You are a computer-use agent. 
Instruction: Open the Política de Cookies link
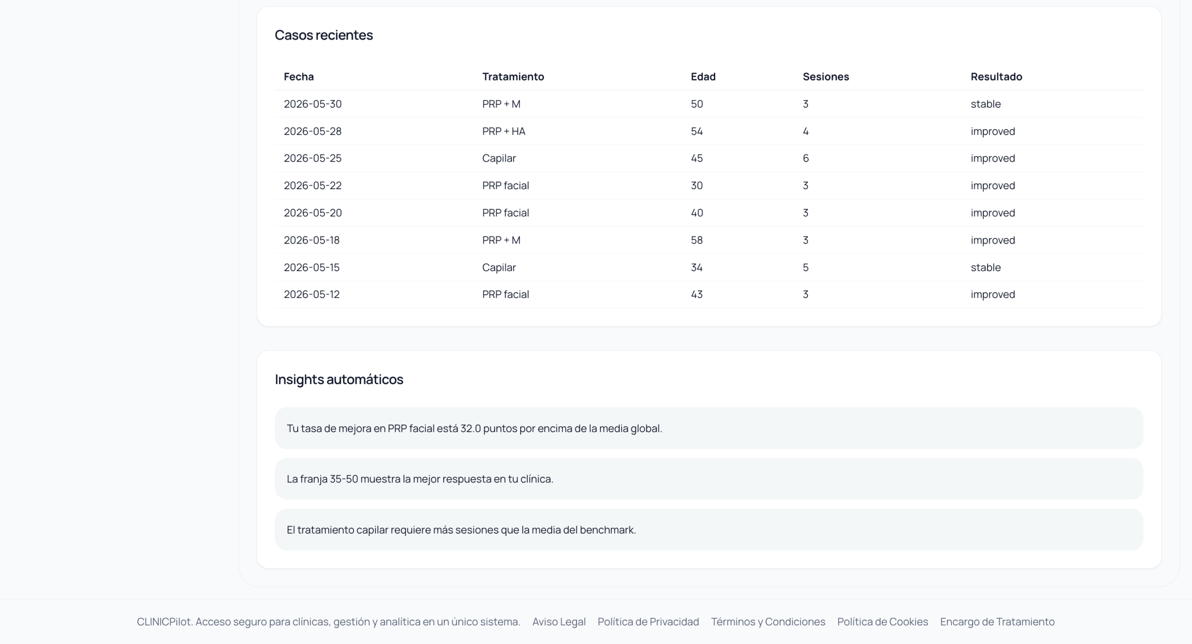(882, 622)
